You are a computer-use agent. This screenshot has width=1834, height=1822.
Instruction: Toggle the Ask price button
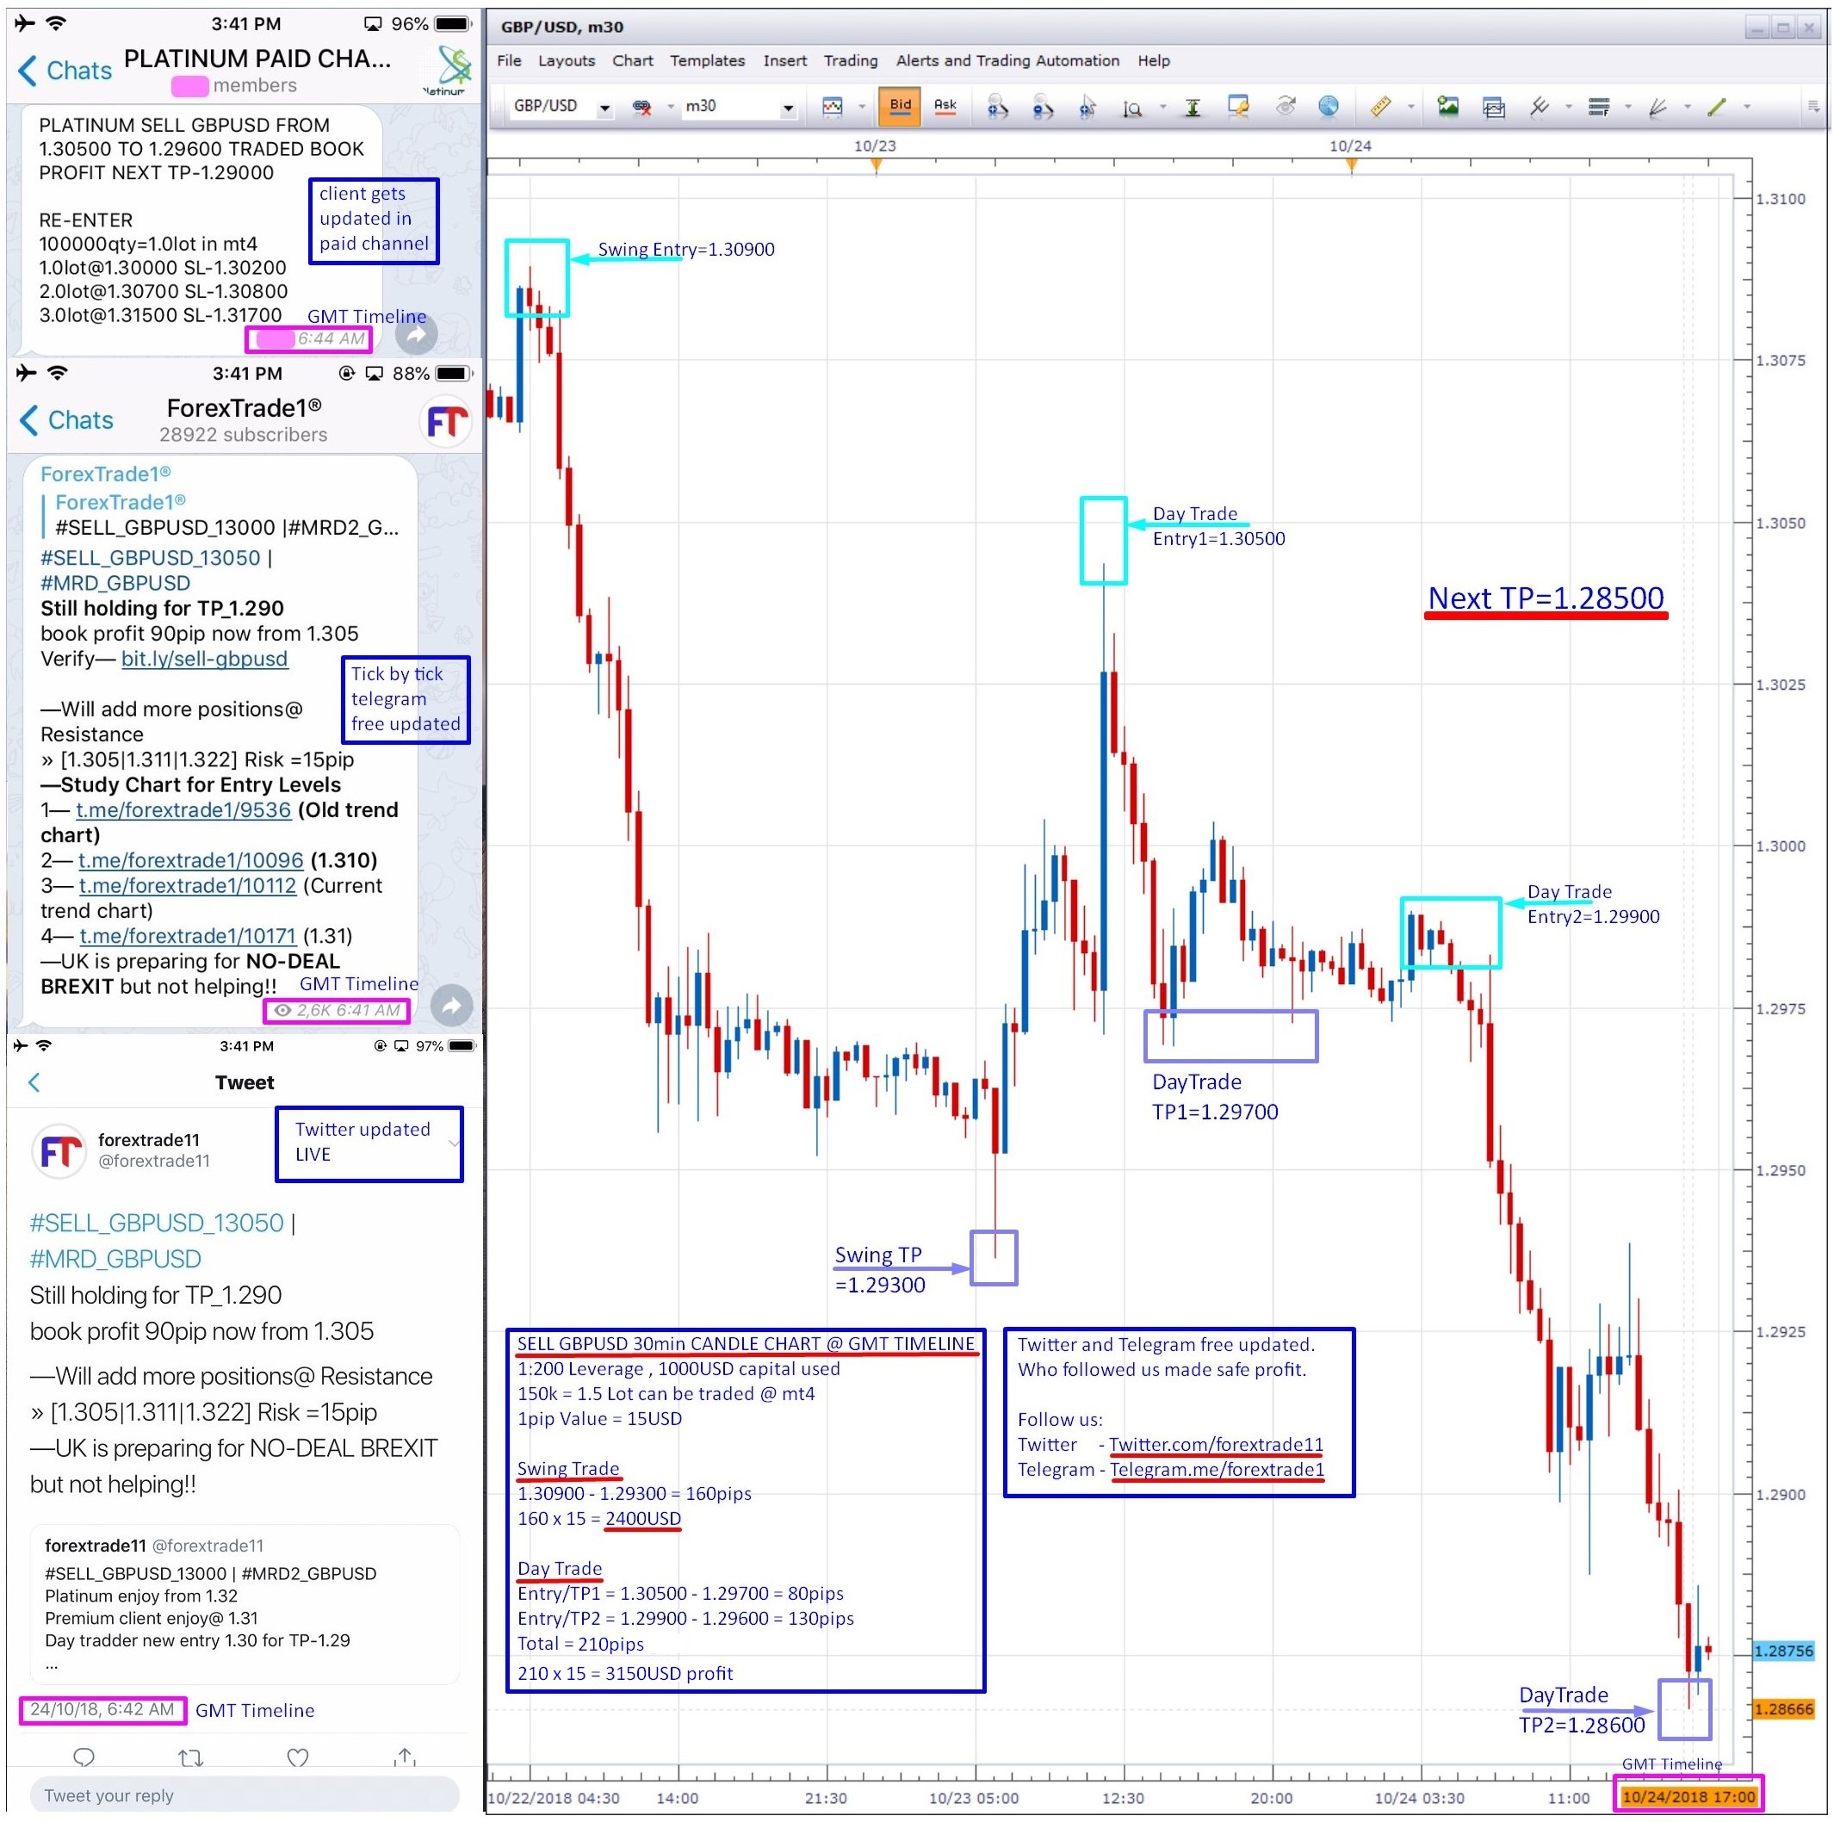pyautogui.click(x=945, y=106)
